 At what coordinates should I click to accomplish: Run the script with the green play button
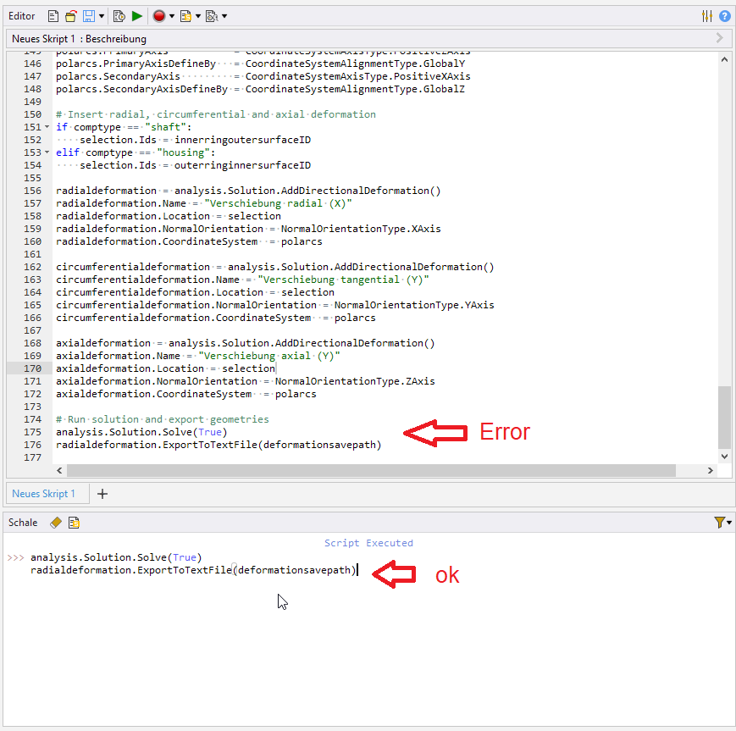tap(136, 16)
